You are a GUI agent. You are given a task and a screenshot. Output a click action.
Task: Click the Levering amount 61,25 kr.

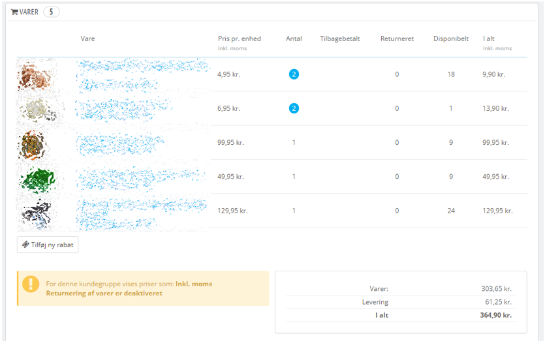pyautogui.click(x=499, y=302)
